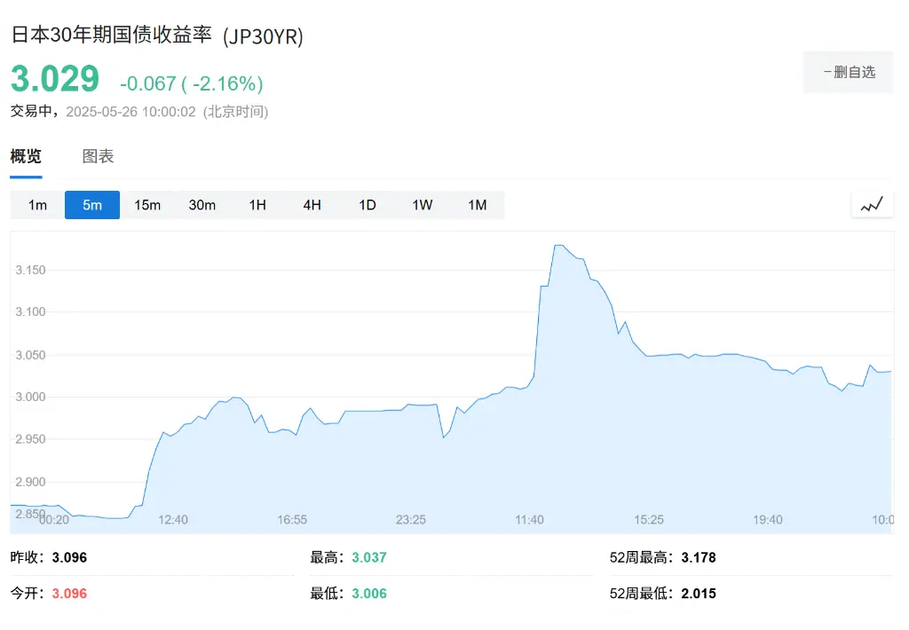Pick the 4H timeframe
Viewport: 909px width, 630px height.
312,205
